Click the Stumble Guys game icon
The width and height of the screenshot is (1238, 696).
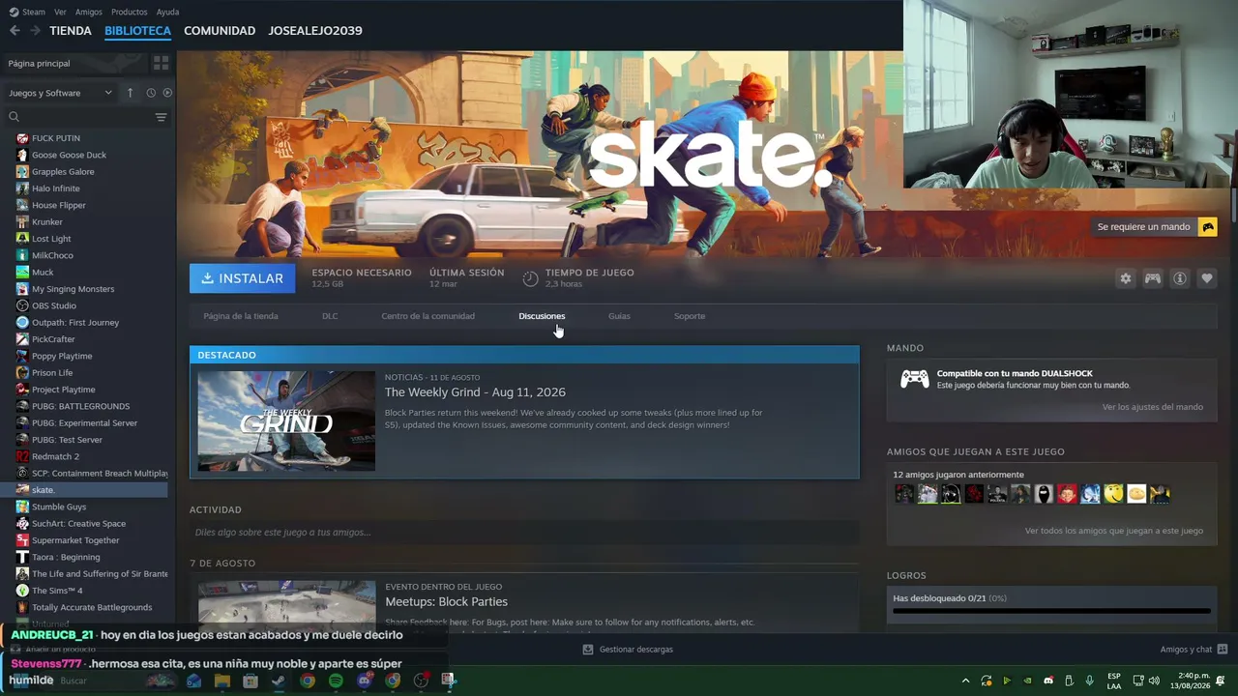tap(22, 507)
